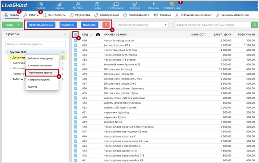Expand the Дисплеи group chevron

point(10,58)
